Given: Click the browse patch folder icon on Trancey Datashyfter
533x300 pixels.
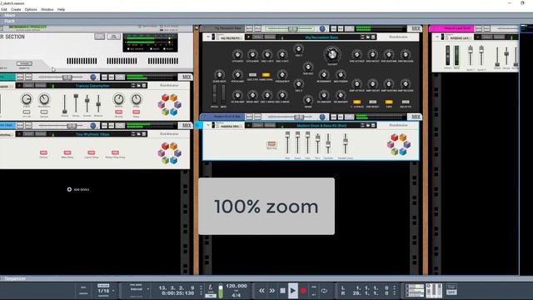Looking at the screenshot, I should coord(138,86).
